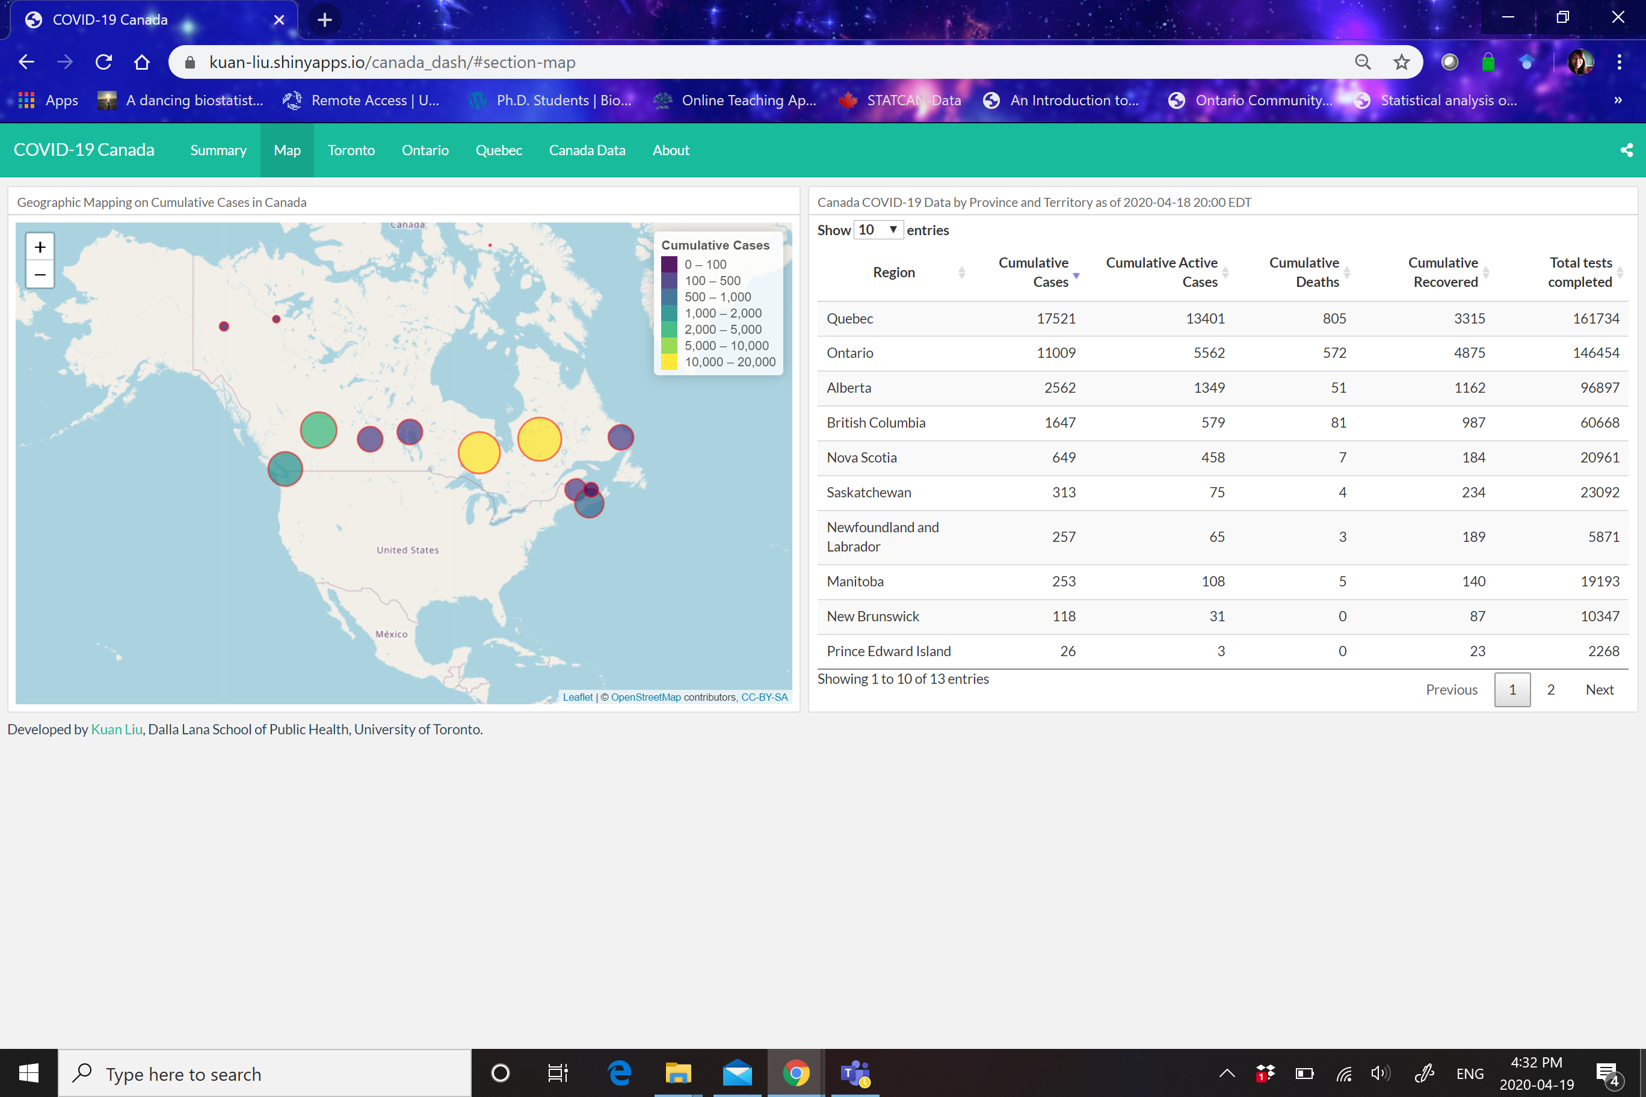1646x1097 pixels.
Task: Open Microsoft Teams from the taskbar
Action: point(854,1072)
